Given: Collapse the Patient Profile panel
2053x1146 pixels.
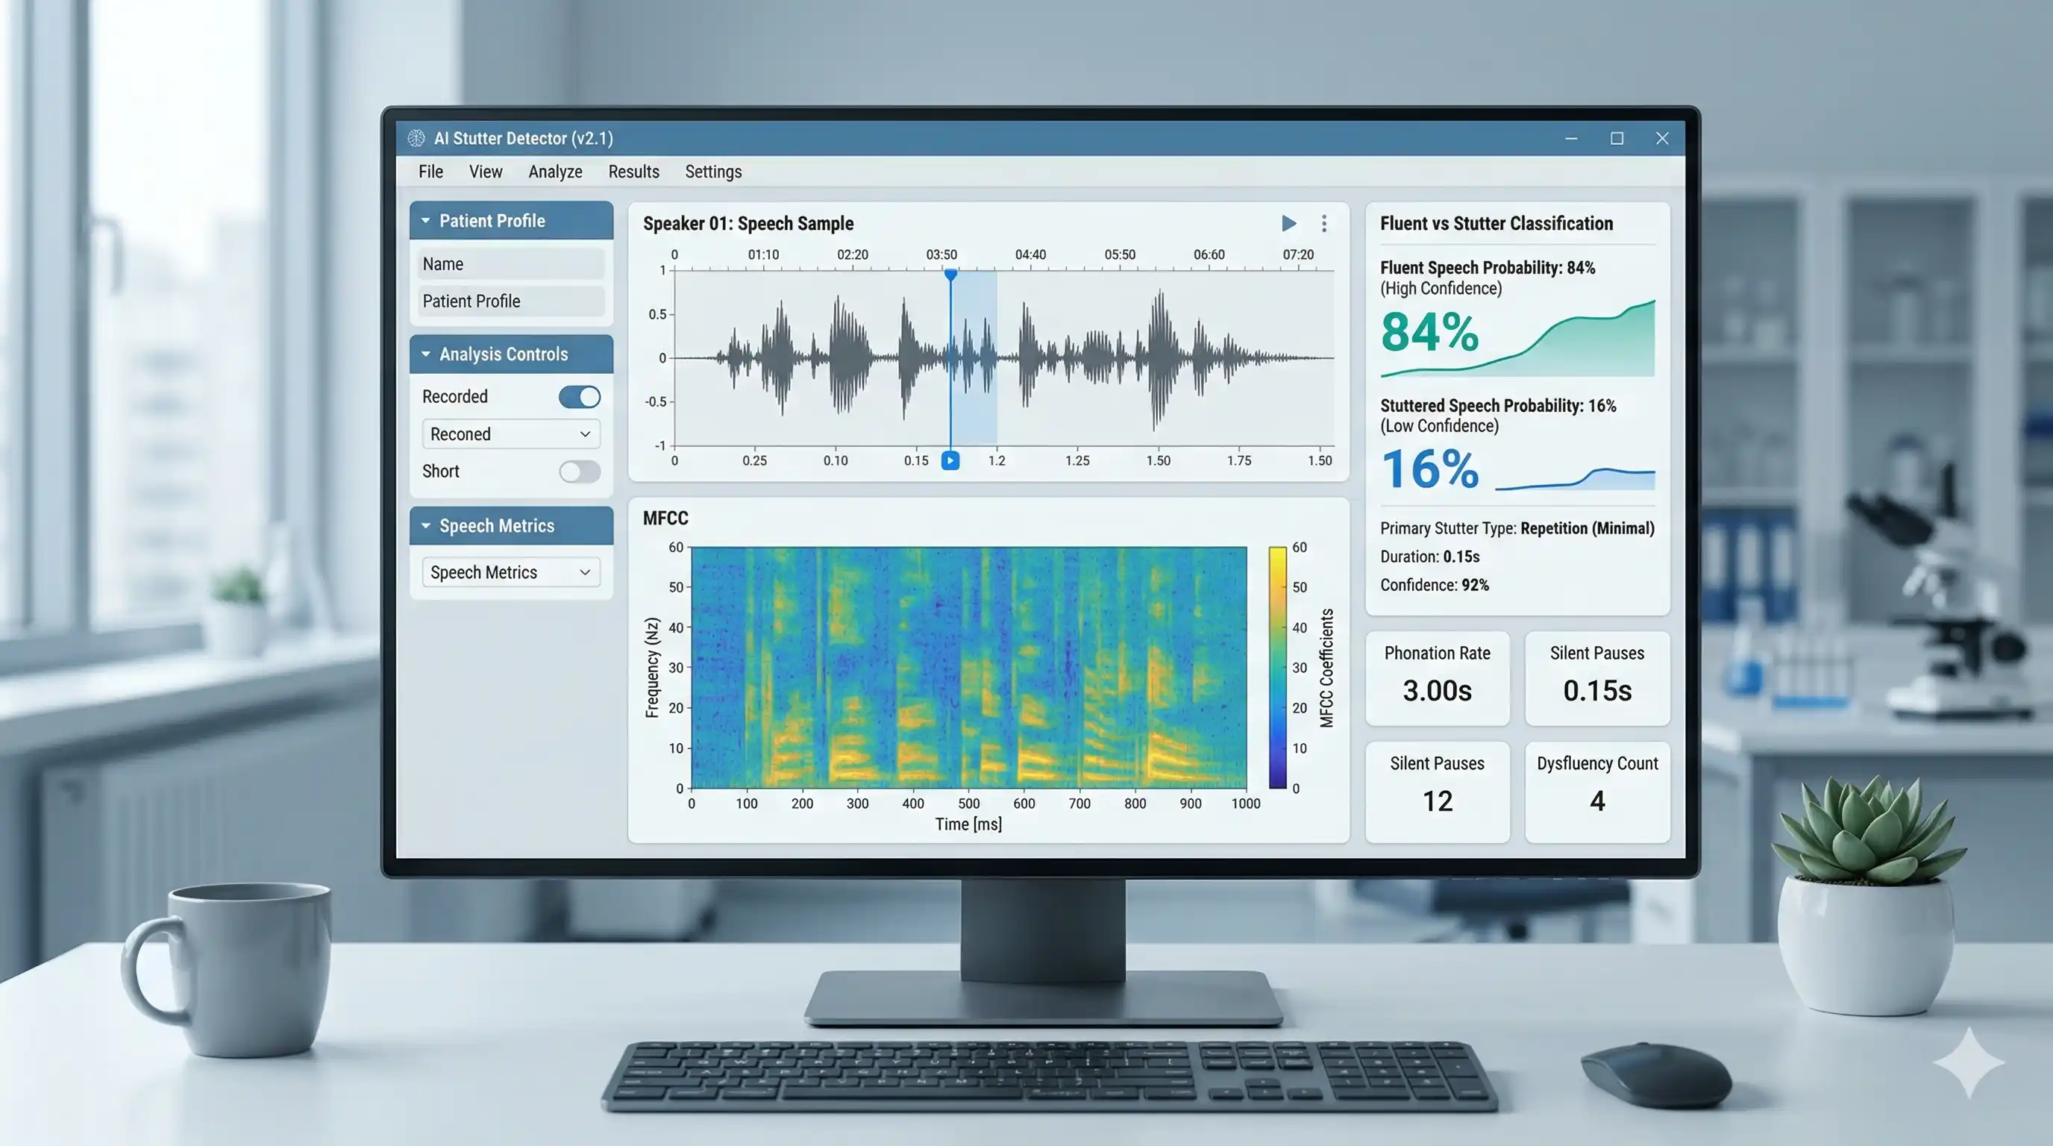Looking at the screenshot, I should (x=427, y=221).
